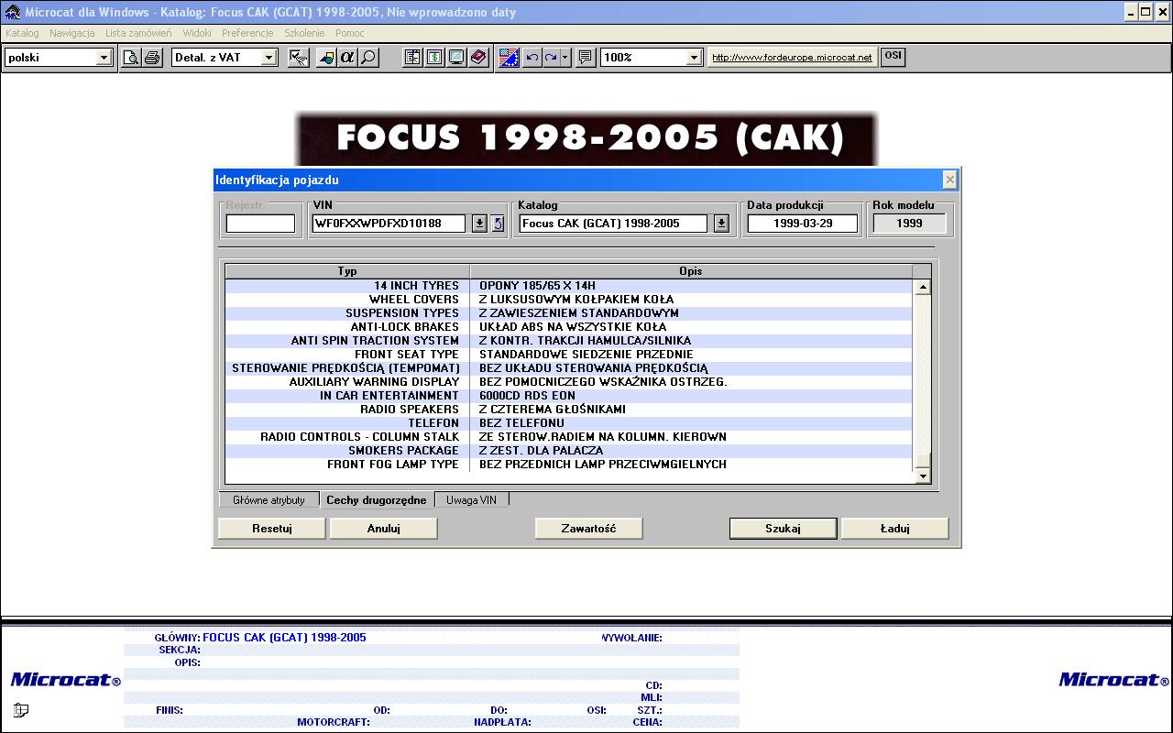The width and height of the screenshot is (1173, 733).
Task: Click the Anuluj button
Action: (x=384, y=529)
